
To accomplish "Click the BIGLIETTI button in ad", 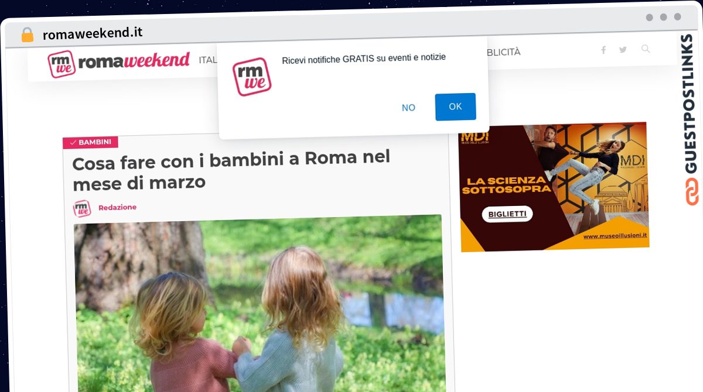I will coord(508,214).
